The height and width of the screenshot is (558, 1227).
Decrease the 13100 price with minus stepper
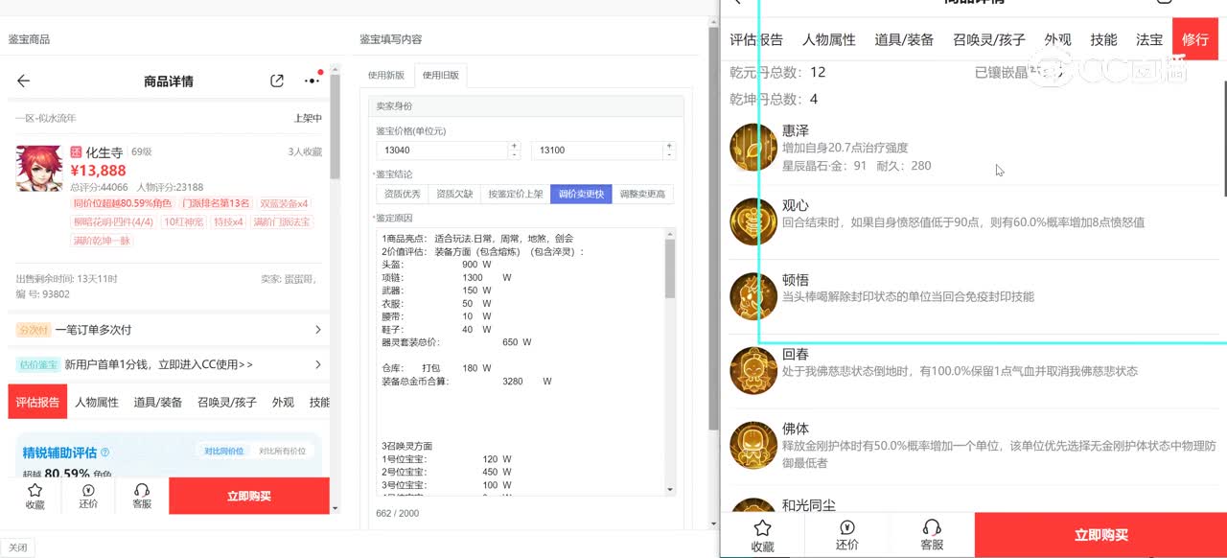pos(667,155)
